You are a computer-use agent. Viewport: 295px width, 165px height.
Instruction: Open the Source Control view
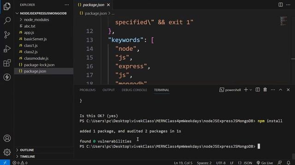point(7,35)
